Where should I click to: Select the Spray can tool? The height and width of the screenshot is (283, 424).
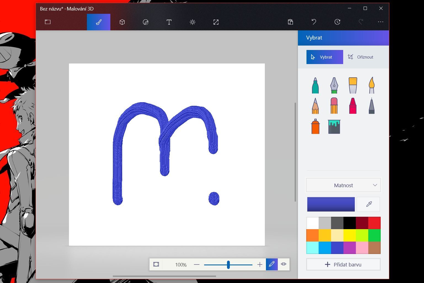tap(315, 127)
